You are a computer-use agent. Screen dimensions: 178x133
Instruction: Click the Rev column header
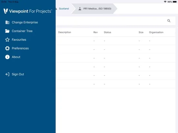95,32
